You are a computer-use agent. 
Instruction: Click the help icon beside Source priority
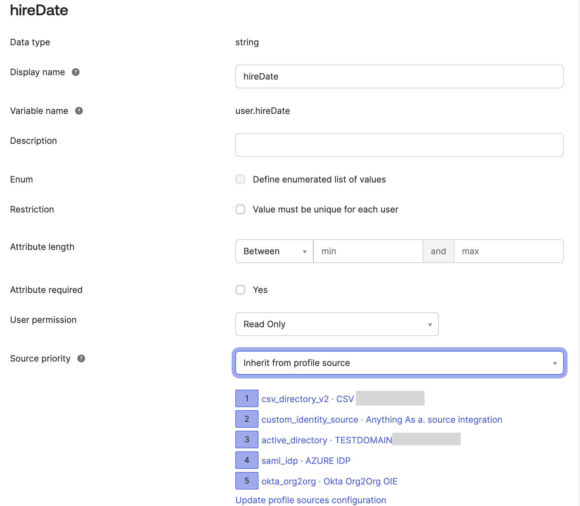pos(81,359)
